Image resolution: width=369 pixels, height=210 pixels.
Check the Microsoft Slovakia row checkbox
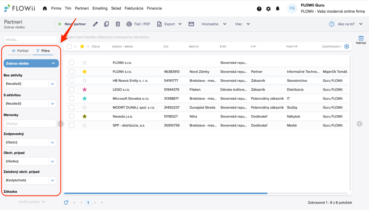(x=72, y=99)
